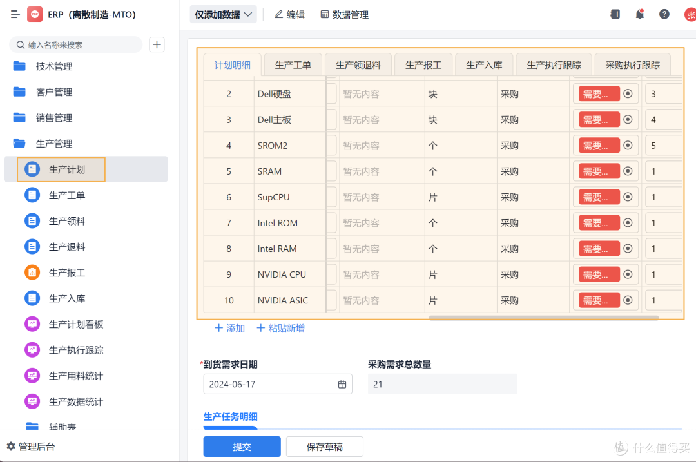Click the pencil 编辑 icon

[x=279, y=14]
